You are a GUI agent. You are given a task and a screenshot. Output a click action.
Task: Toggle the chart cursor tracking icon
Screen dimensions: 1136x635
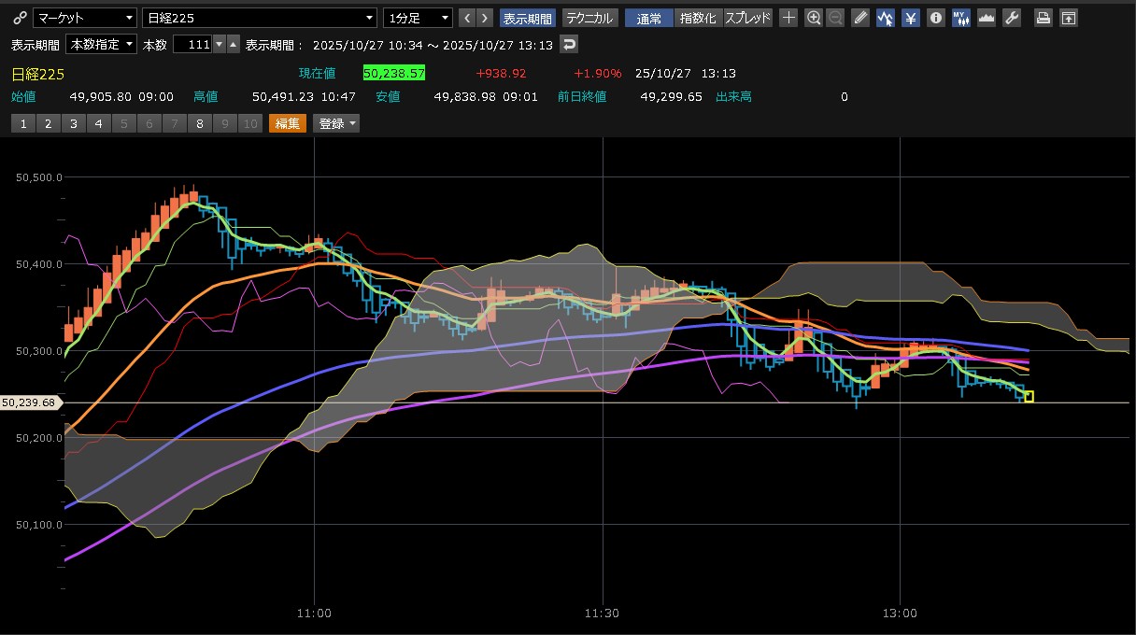885,18
